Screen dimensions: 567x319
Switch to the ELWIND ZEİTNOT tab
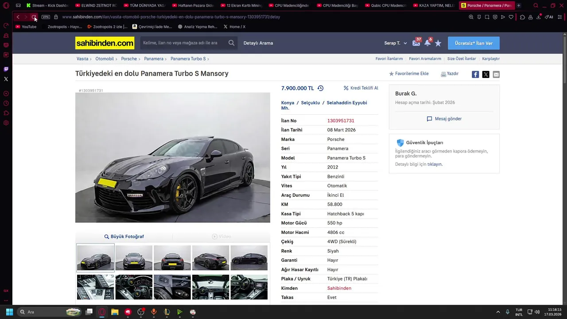(x=96, y=5)
